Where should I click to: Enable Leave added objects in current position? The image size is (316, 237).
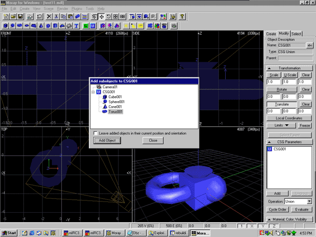[96, 133]
